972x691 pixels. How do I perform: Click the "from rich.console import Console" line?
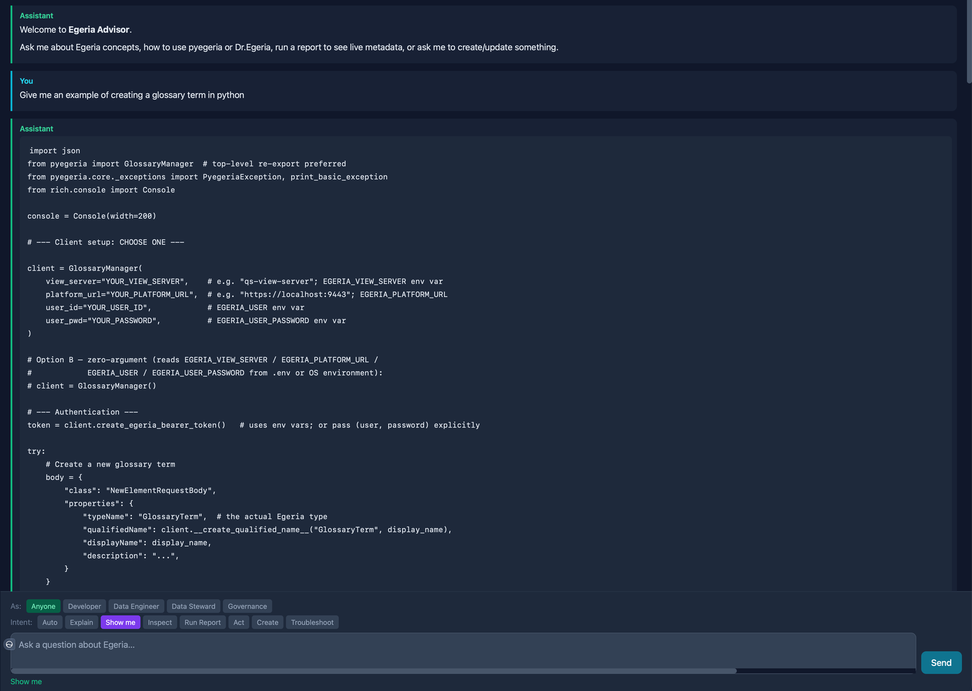point(101,189)
